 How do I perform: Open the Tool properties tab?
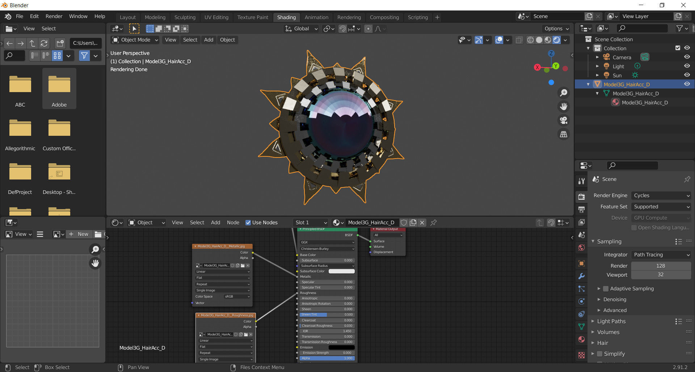tap(581, 181)
